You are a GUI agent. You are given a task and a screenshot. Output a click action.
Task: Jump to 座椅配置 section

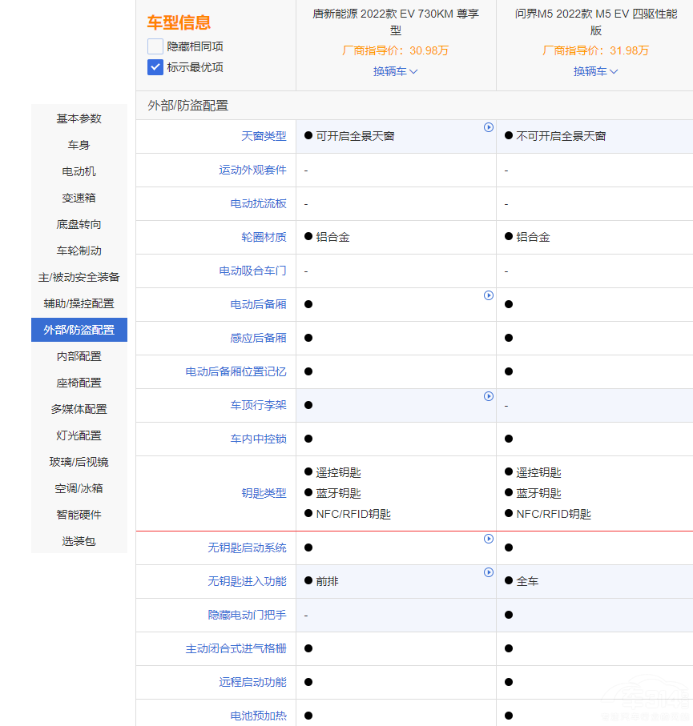pos(79,383)
